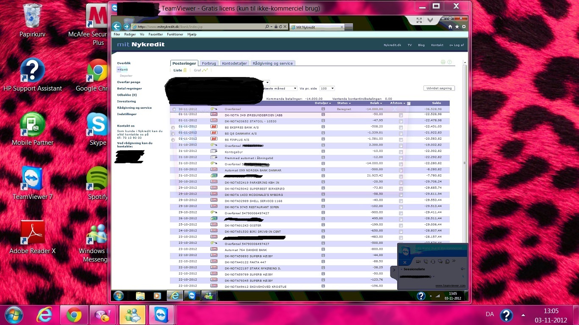Open details icon for MCDONALD'S NYBORG row
Image resolution: width=579 pixels, height=325 pixels.
[x=323, y=194]
